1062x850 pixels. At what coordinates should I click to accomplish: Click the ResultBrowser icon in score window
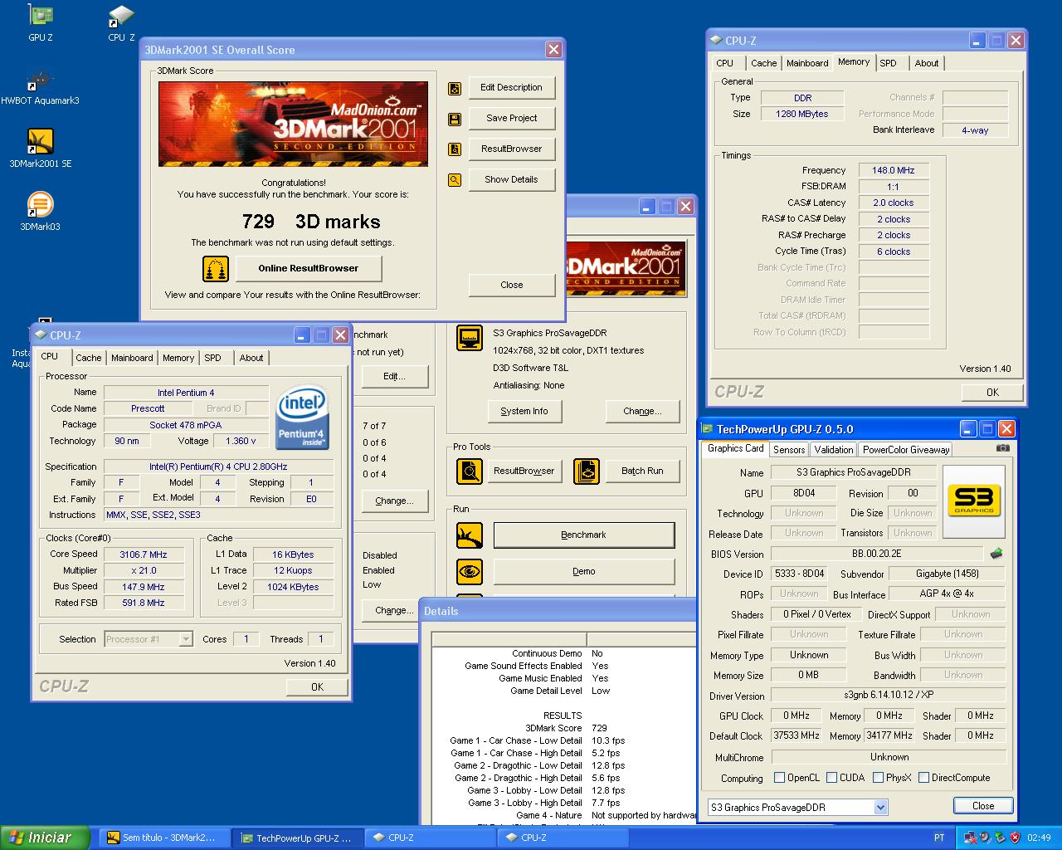[x=455, y=149]
